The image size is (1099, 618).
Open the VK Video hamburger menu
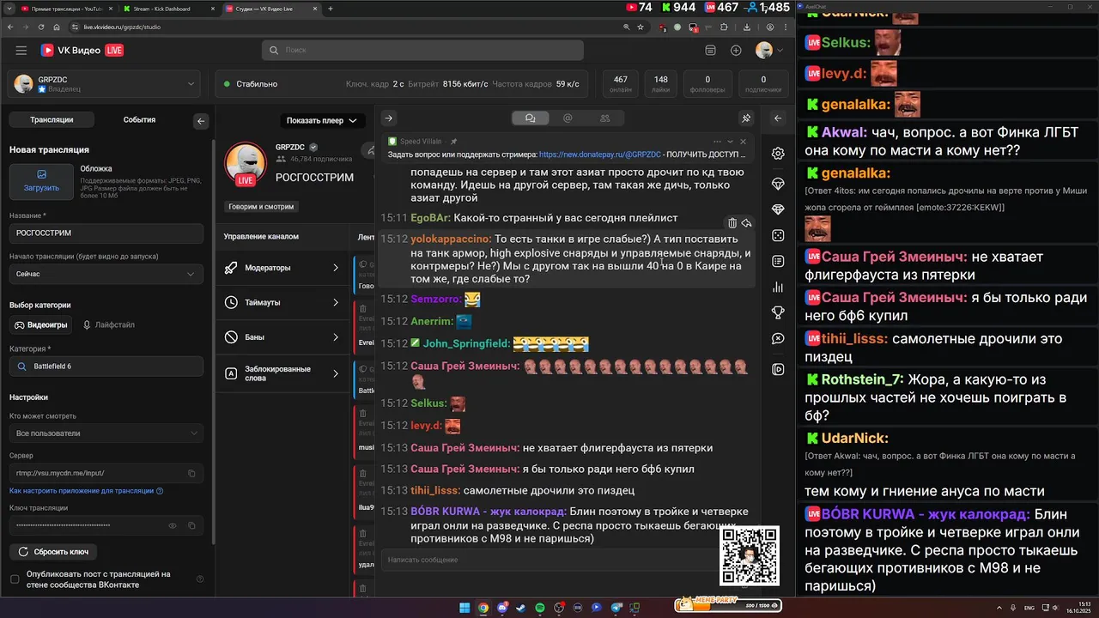pyautogui.click(x=21, y=51)
